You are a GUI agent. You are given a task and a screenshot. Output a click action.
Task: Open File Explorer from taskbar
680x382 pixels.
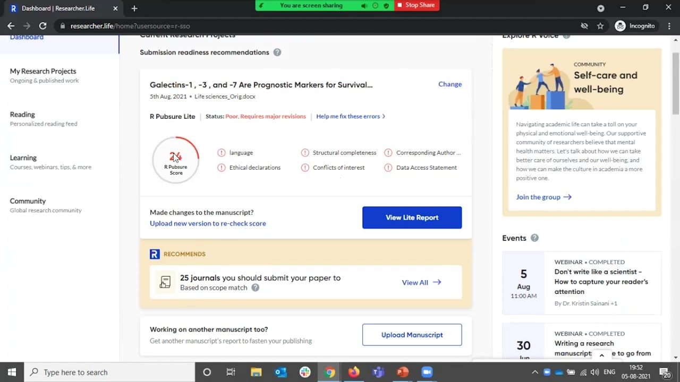point(256,372)
